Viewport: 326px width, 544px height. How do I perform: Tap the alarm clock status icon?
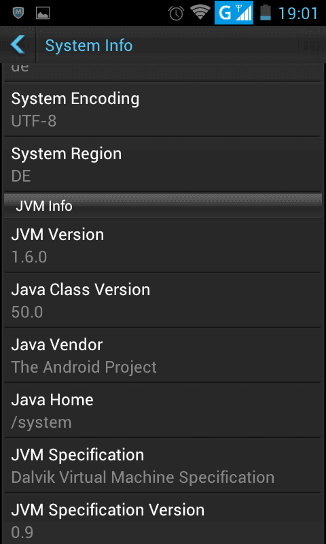tap(176, 14)
